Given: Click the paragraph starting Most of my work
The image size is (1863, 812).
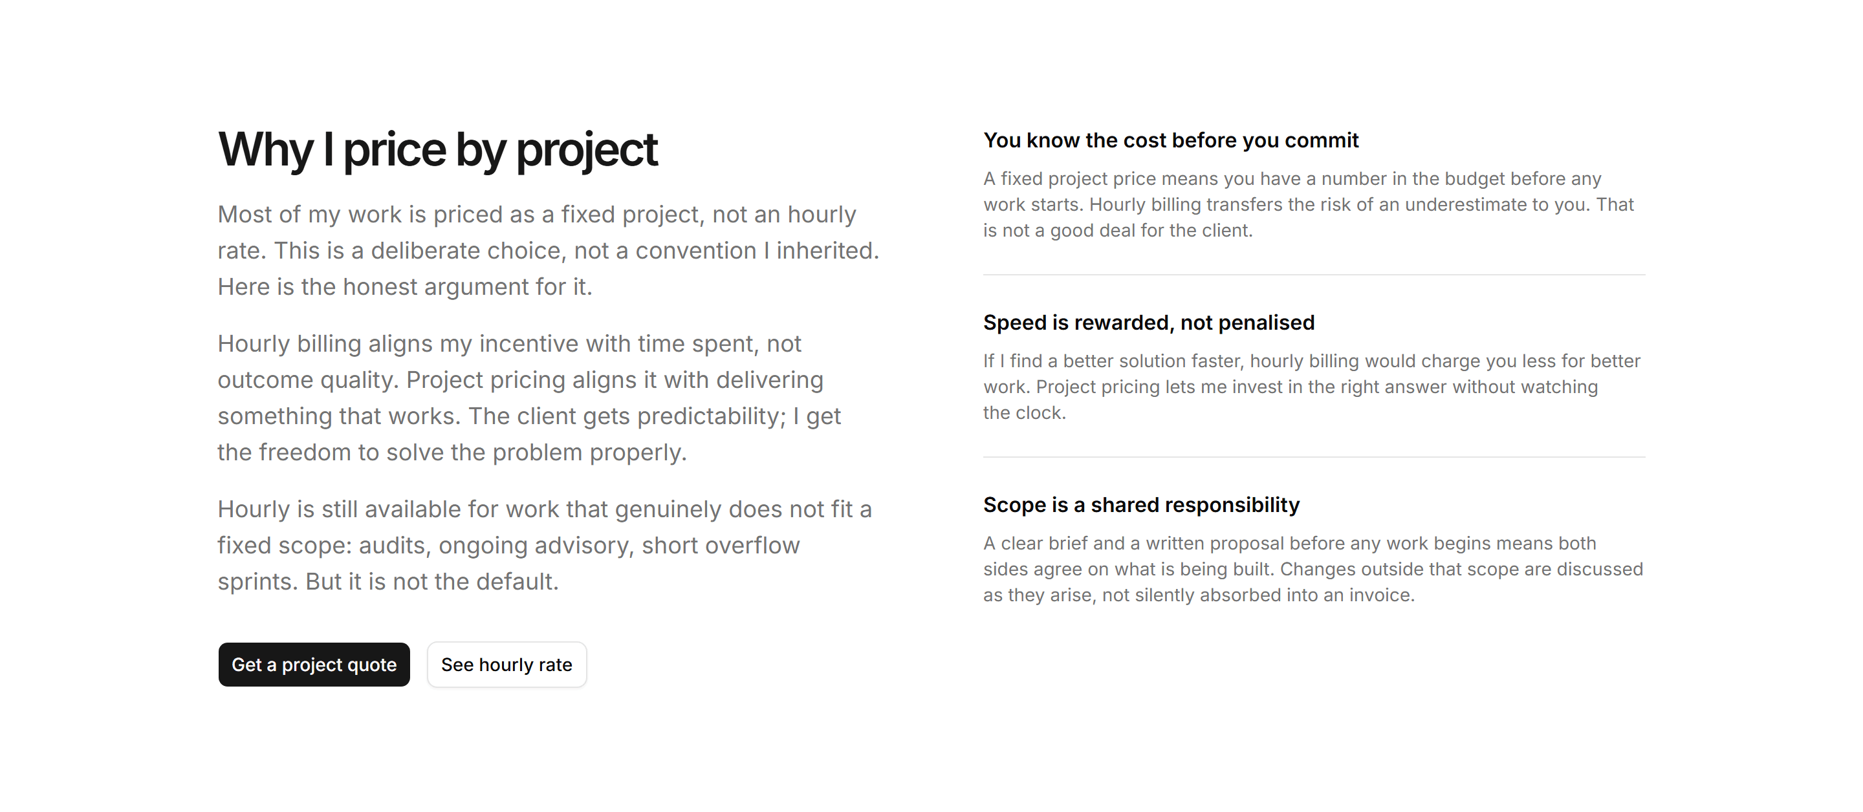Looking at the screenshot, I should pos(548,250).
